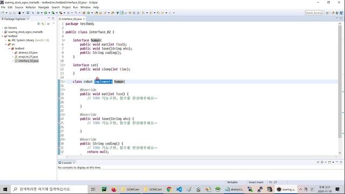Open Visual Studio Code from the taskbar
The image size is (345, 194).
(x=179, y=189)
